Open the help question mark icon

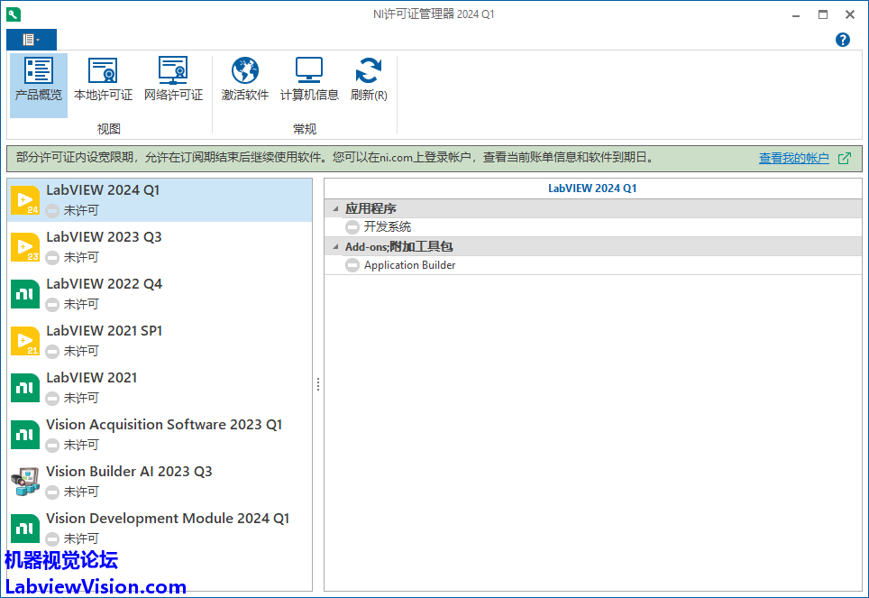coord(842,40)
